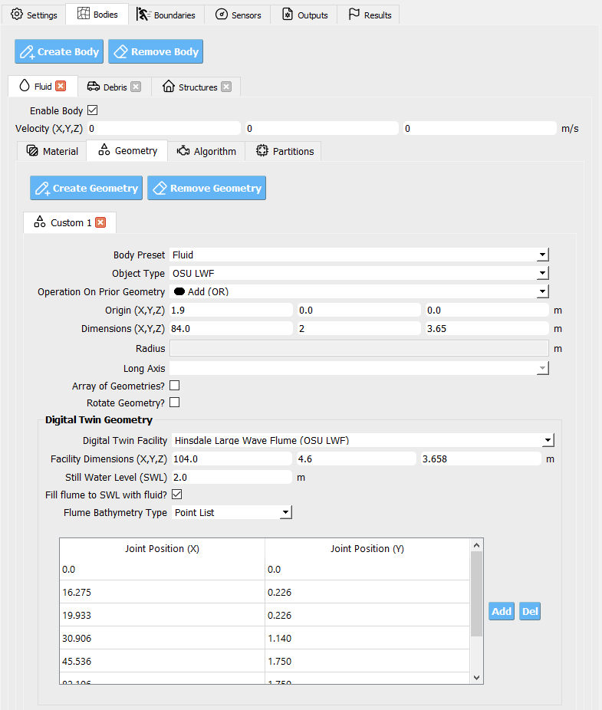Enable the Array of Geometries checkbox
Viewport: 602px width, 710px height.
pos(174,386)
